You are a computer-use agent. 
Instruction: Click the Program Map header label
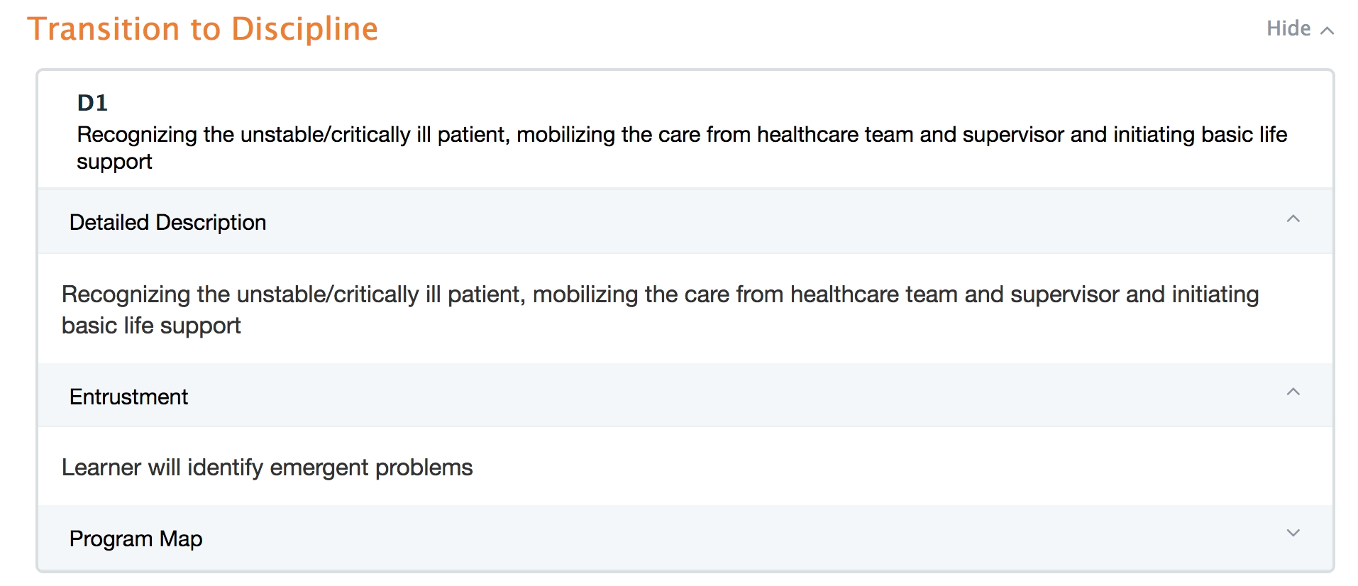point(136,539)
